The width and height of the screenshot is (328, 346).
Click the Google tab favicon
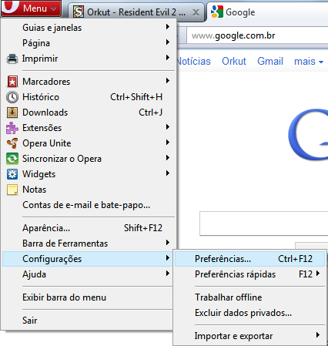(x=217, y=12)
